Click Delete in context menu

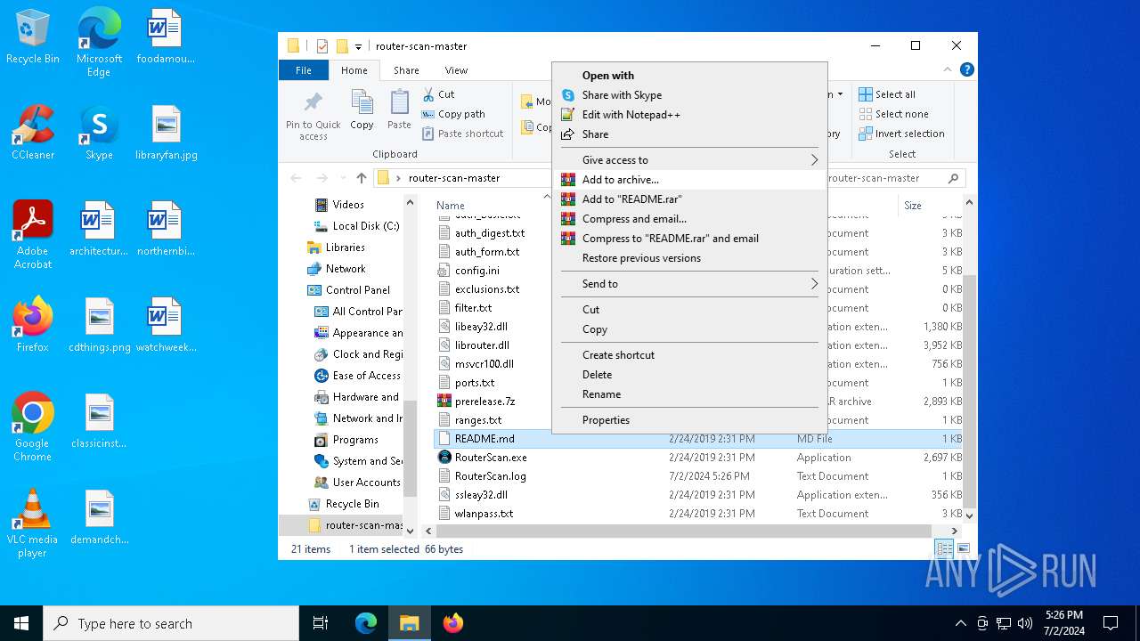coord(689,375)
